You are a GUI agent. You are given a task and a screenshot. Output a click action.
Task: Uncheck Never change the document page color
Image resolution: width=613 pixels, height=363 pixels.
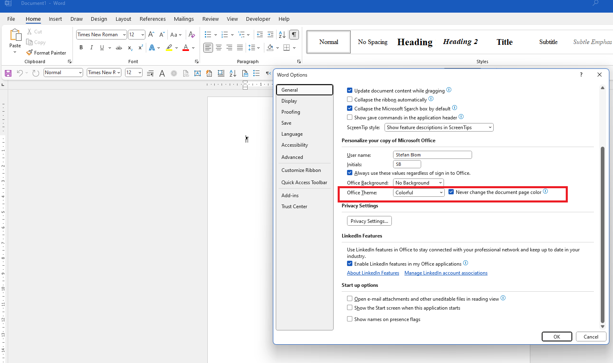pos(450,191)
